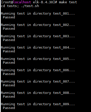Click the 'test_001...' directory text
The image size is (91, 112).
(64, 14)
